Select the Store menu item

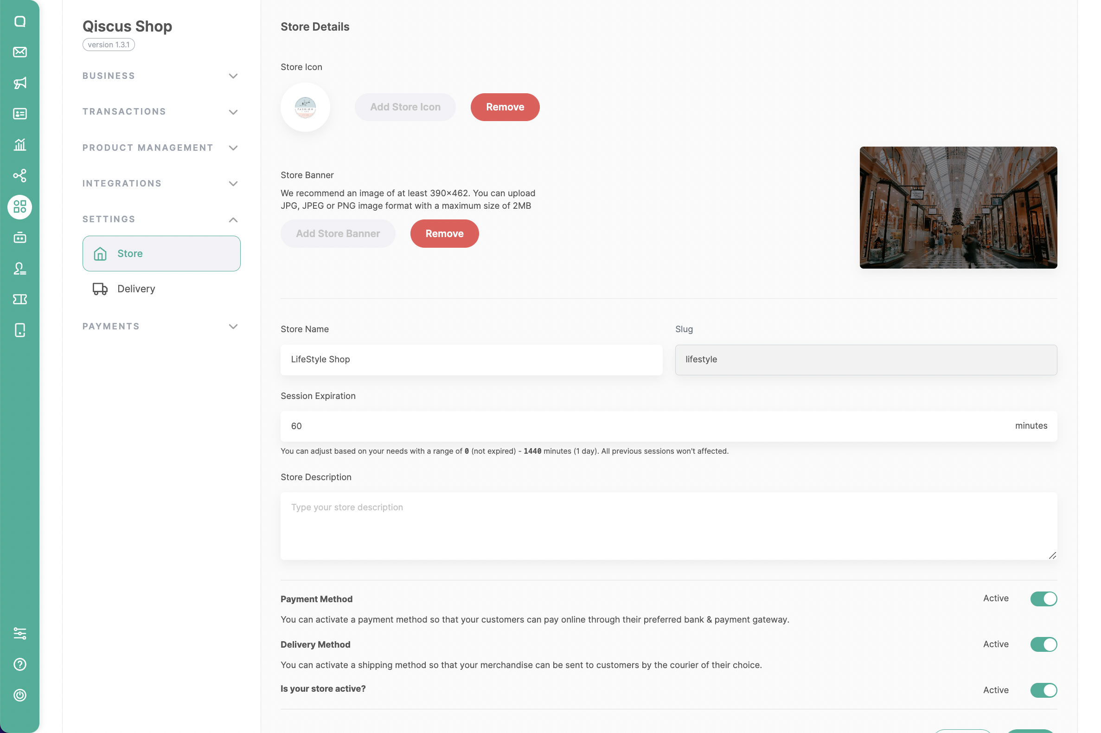point(161,253)
